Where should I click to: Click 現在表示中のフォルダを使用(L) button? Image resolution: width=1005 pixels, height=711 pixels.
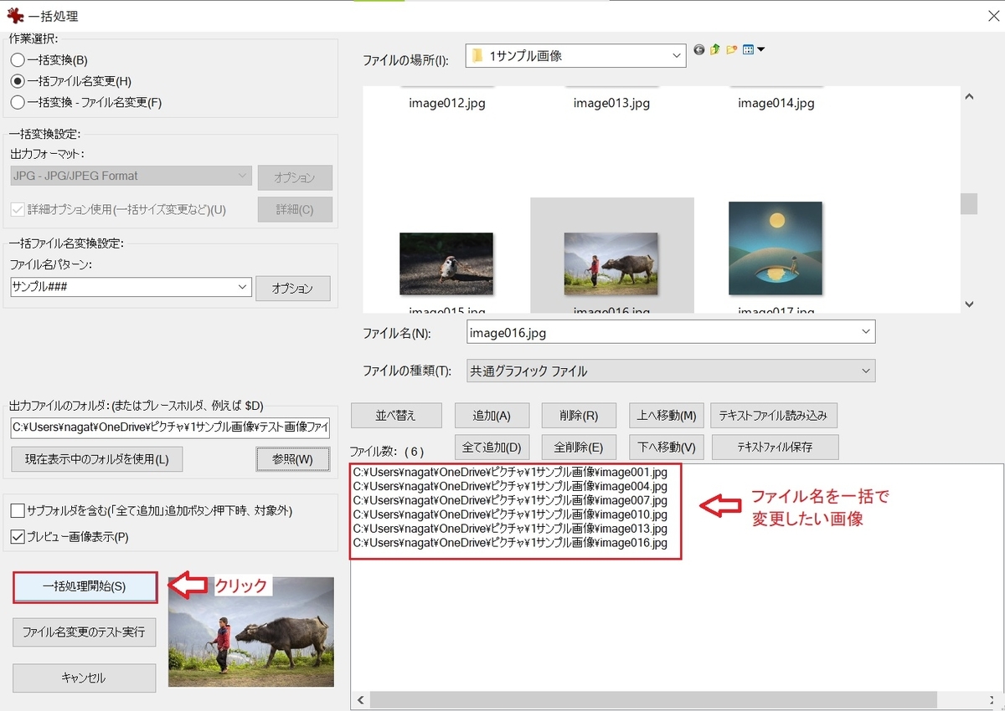(x=96, y=459)
